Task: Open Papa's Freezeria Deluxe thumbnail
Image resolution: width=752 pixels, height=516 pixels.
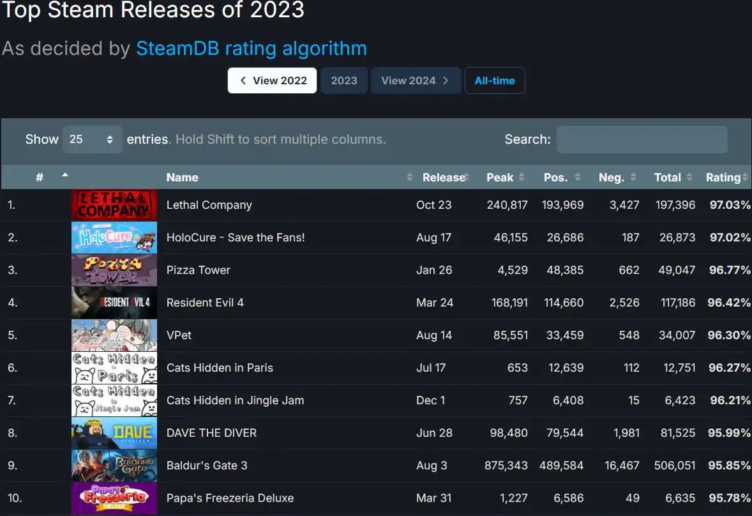Action: coord(114,498)
